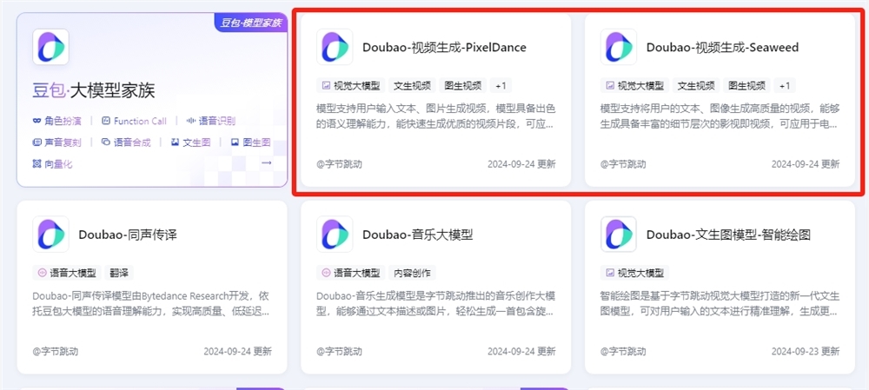The height and width of the screenshot is (390, 869).
Task: Click 2024-09-24 更新 on the Seaweed card
Action: coord(806,164)
